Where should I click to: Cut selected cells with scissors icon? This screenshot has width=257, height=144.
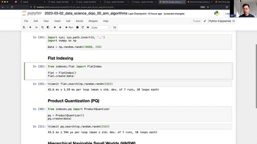(x=37, y=28)
